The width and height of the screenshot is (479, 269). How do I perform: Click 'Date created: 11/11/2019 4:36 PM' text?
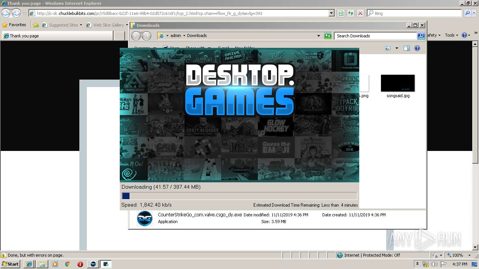[x=354, y=215]
